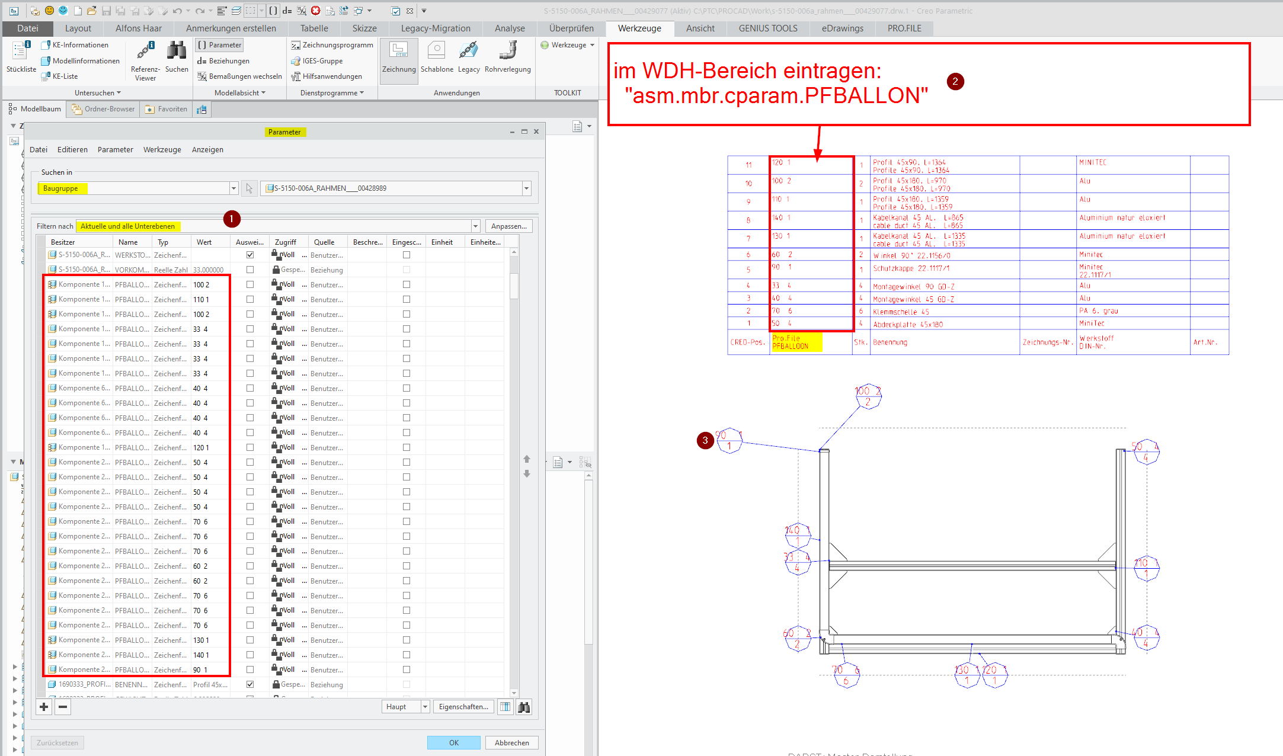Viewport: 1283px width, 756px height.
Task: Click the add parameter plus button
Action: click(44, 706)
